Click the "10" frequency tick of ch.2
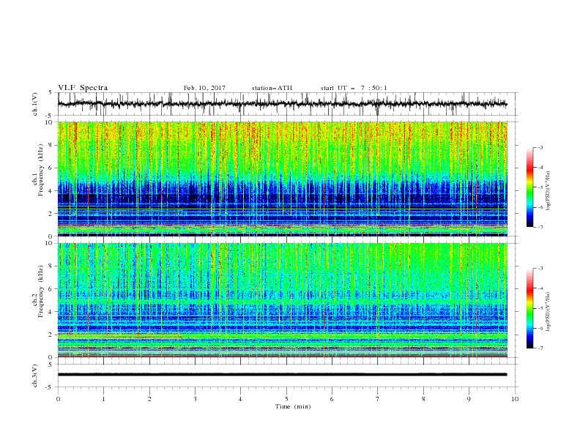Viewport: 580px width, 448px height. pyautogui.click(x=50, y=243)
